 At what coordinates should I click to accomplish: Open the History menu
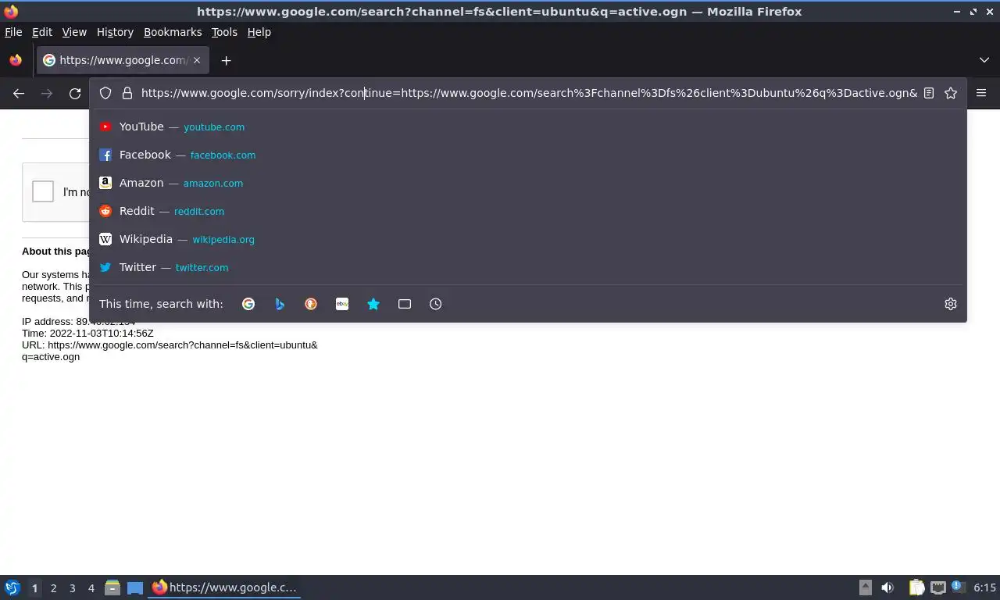(115, 32)
